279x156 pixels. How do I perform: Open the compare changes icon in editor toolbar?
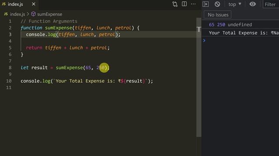pyautogui.click(x=175, y=4)
